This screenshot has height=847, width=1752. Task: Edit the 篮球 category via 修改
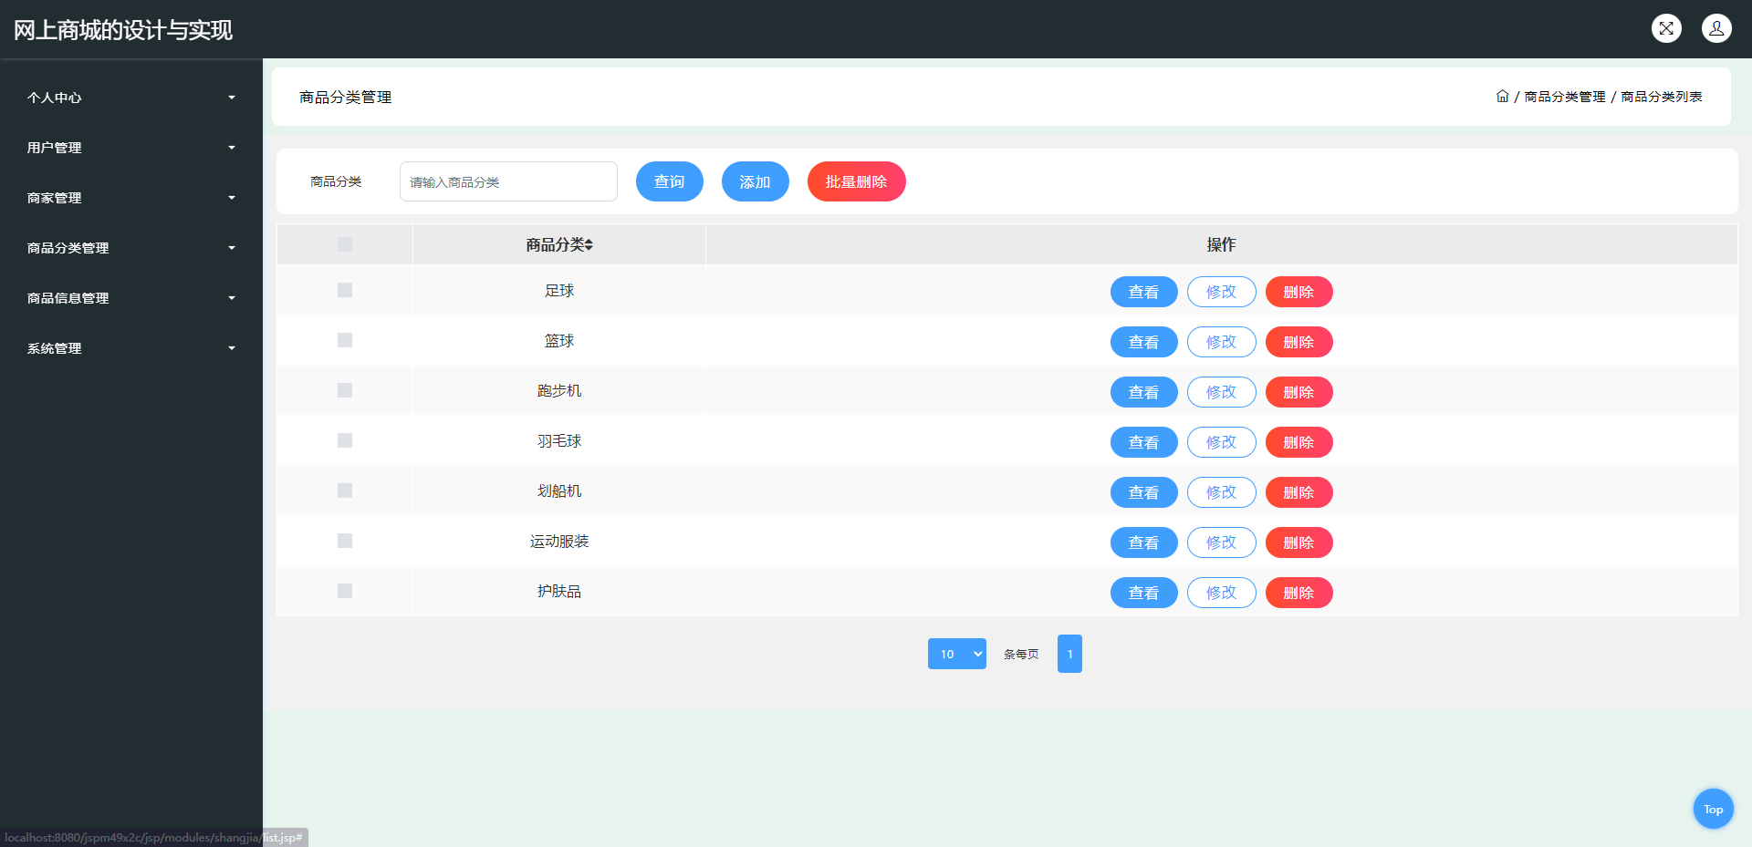tap(1222, 342)
